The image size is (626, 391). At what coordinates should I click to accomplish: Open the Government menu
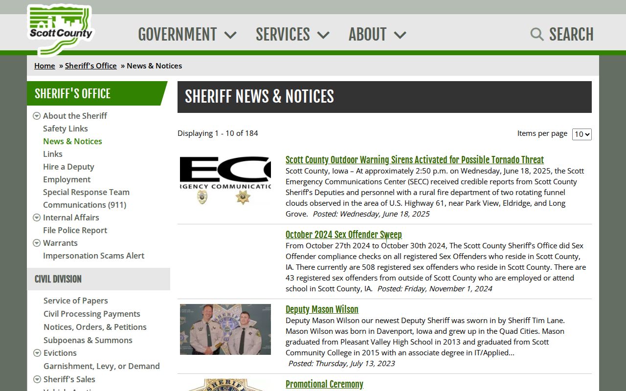tap(187, 34)
